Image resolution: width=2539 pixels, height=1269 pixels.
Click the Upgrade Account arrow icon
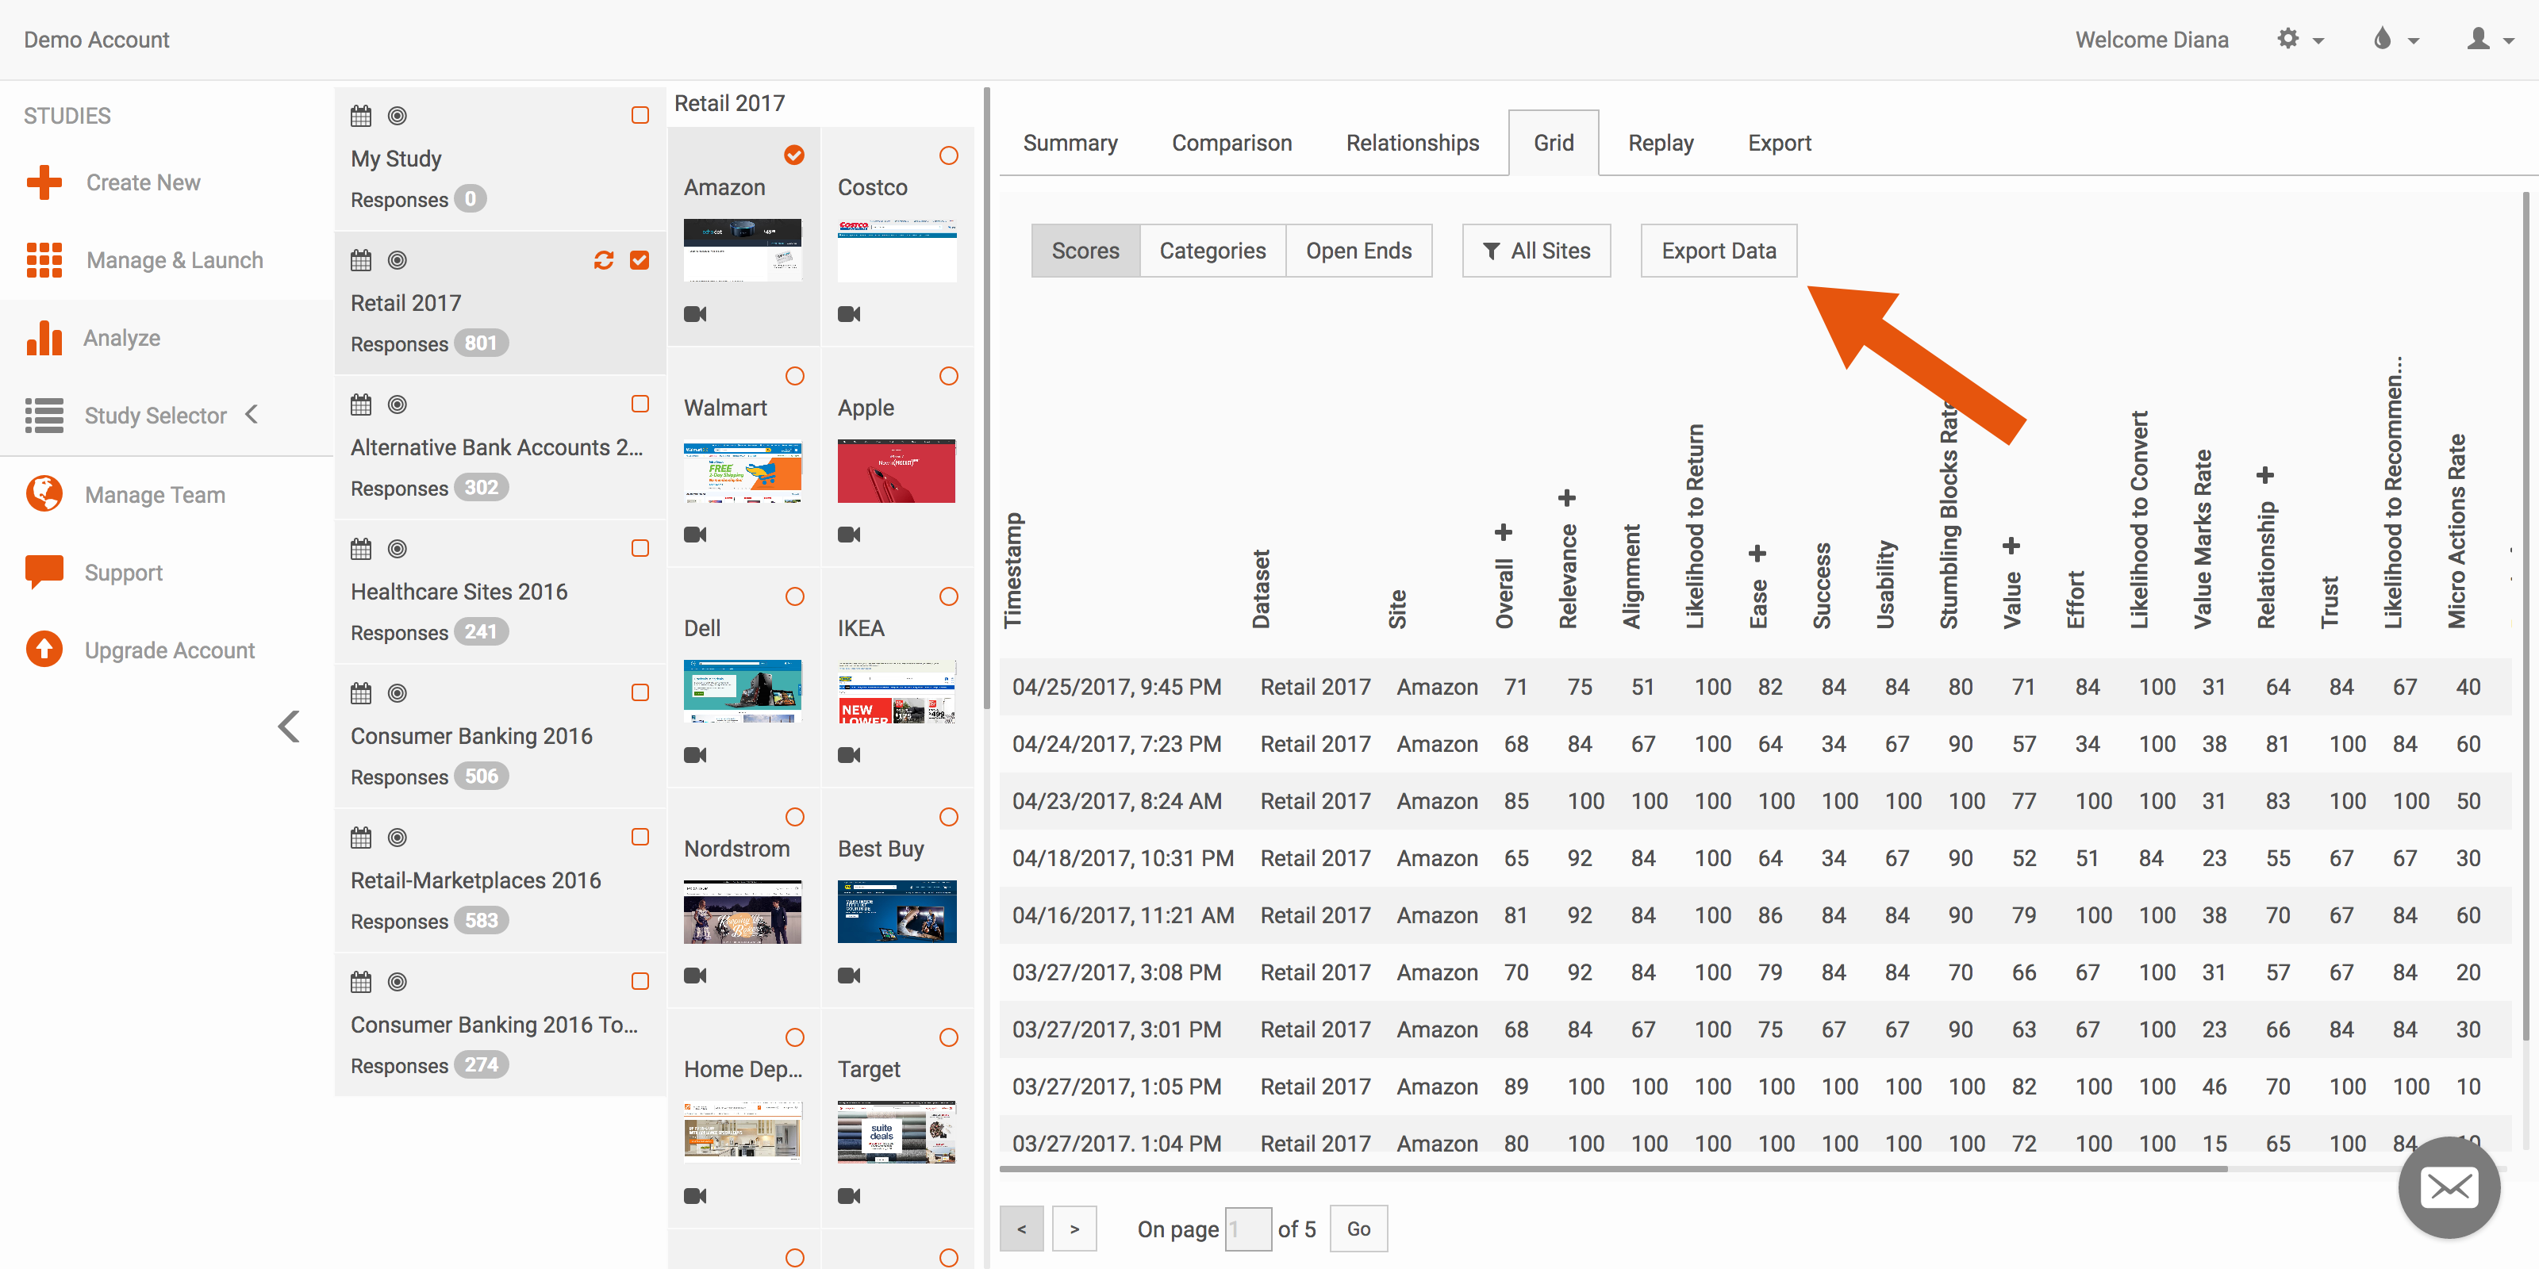pyautogui.click(x=44, y=650)
